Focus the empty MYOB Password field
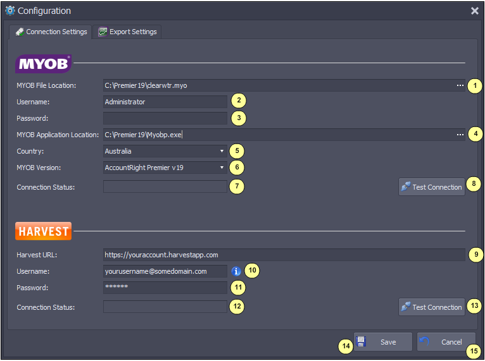 pos(165,118)
